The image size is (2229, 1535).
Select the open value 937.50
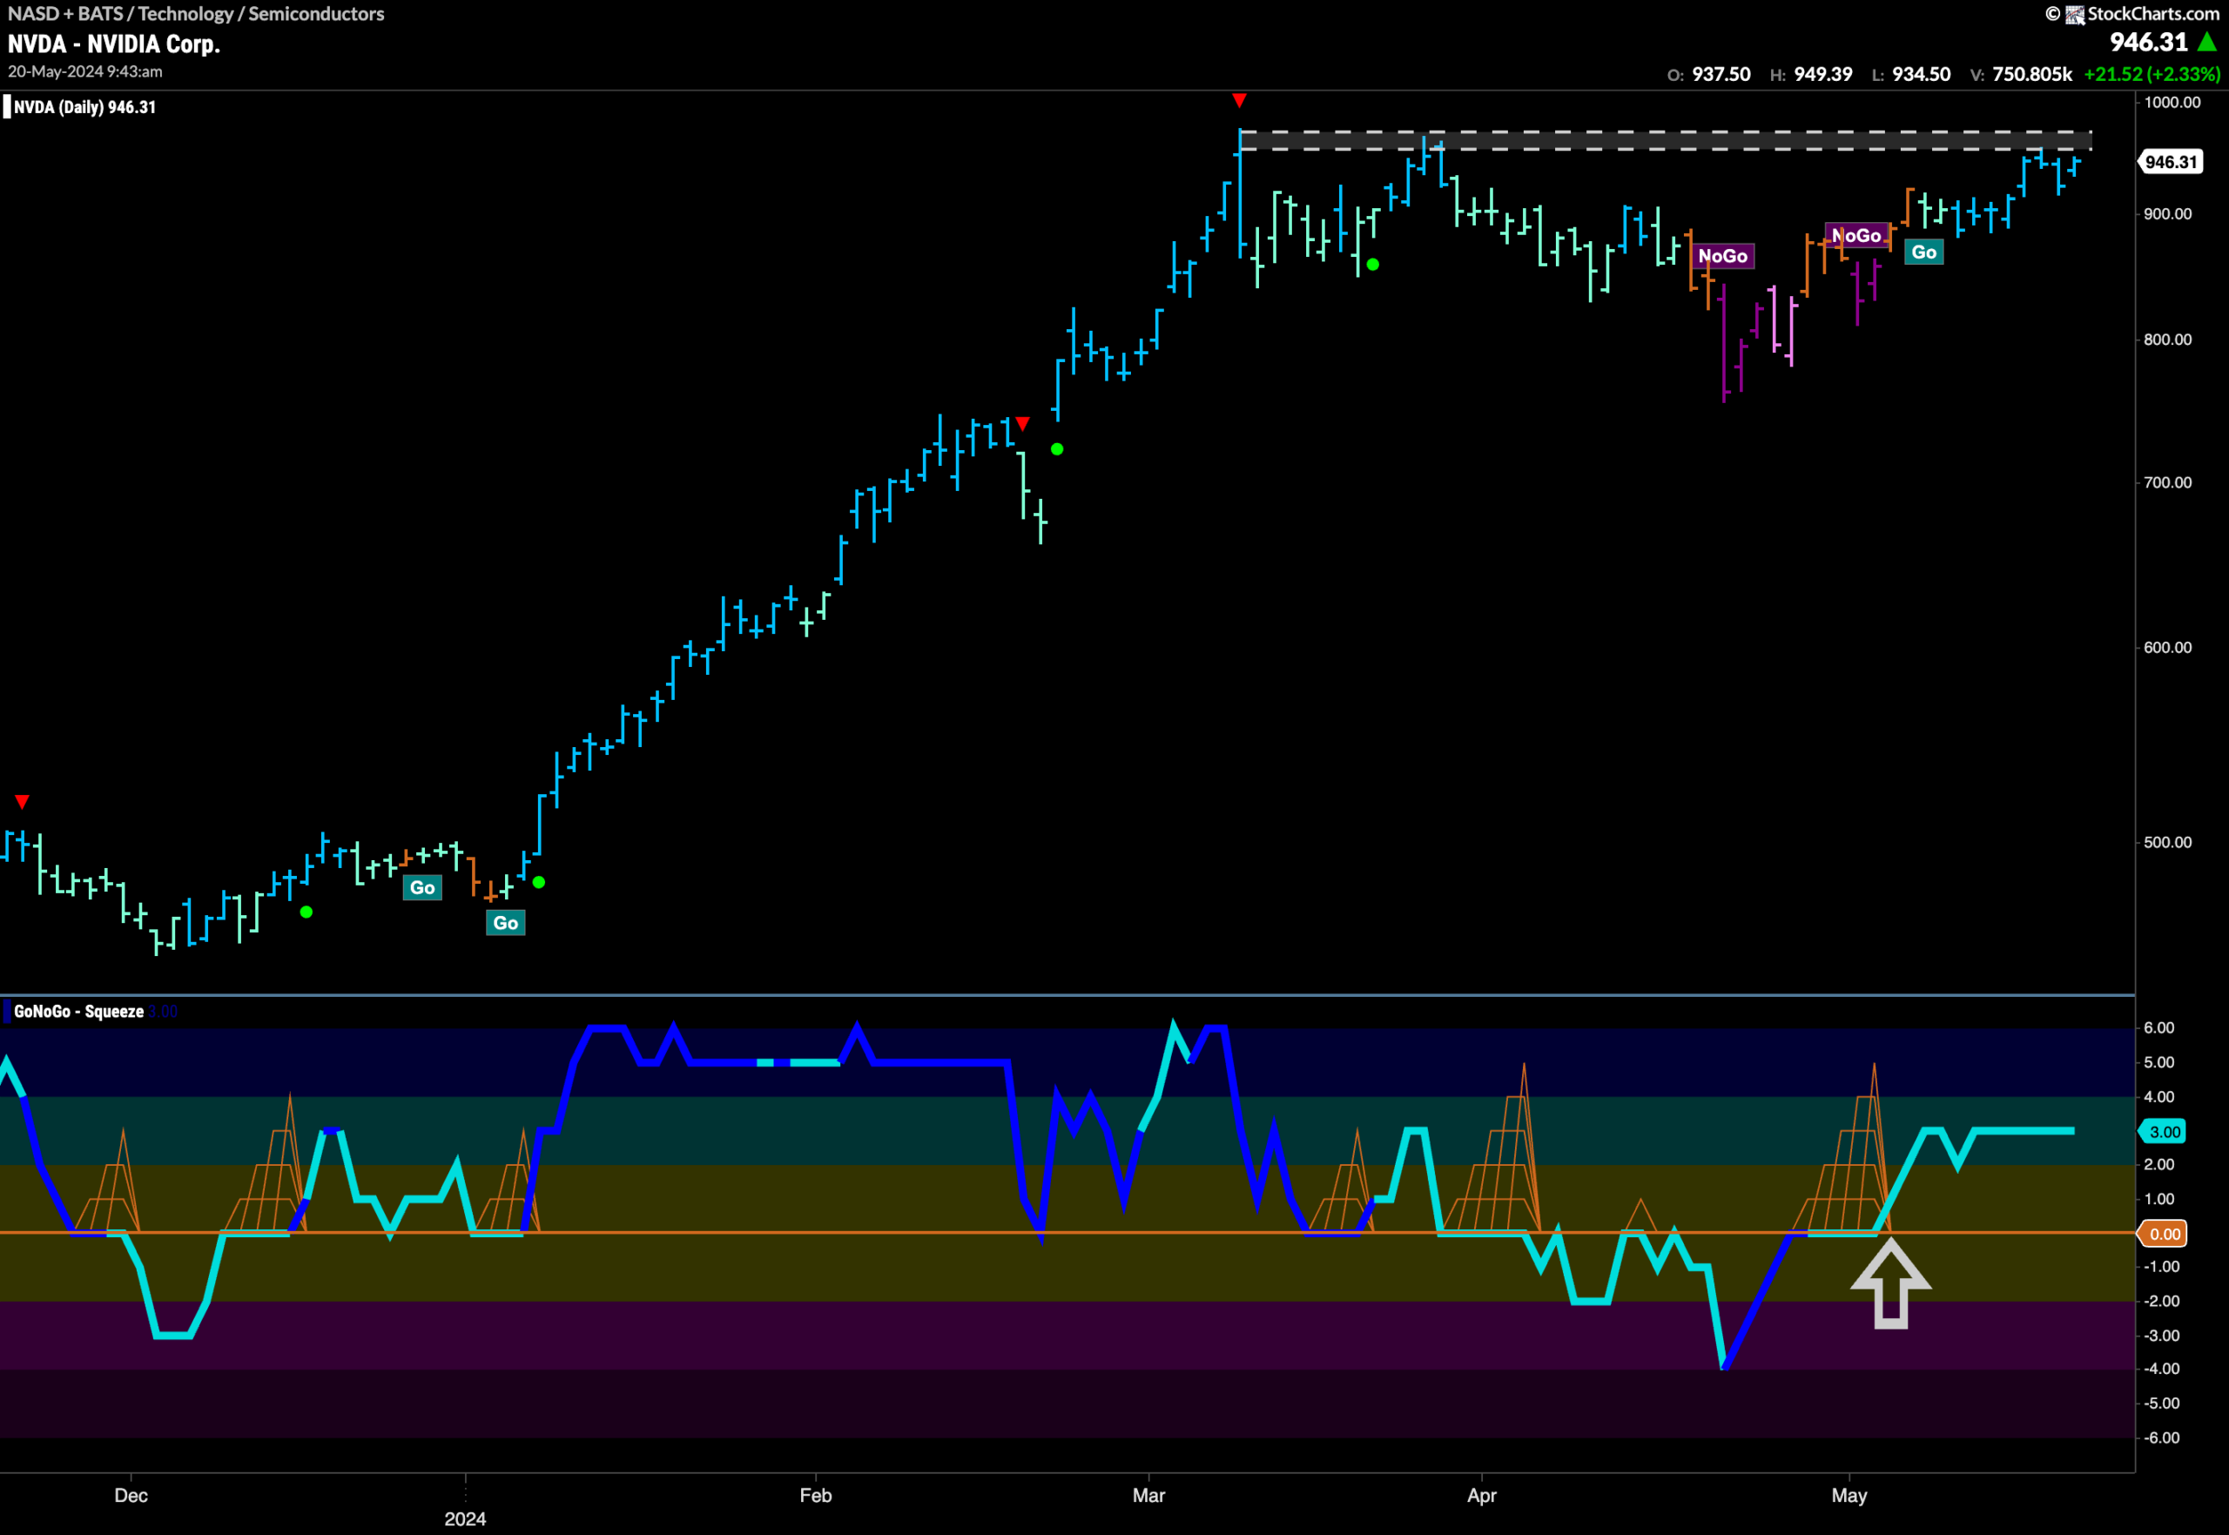[1721, 74]
